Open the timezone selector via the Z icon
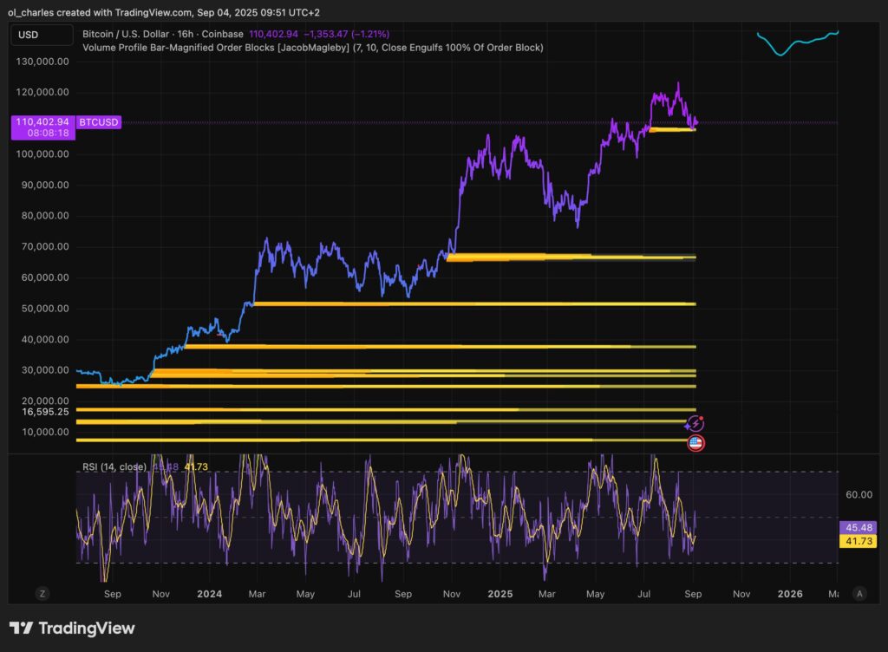 pos(42,593)
